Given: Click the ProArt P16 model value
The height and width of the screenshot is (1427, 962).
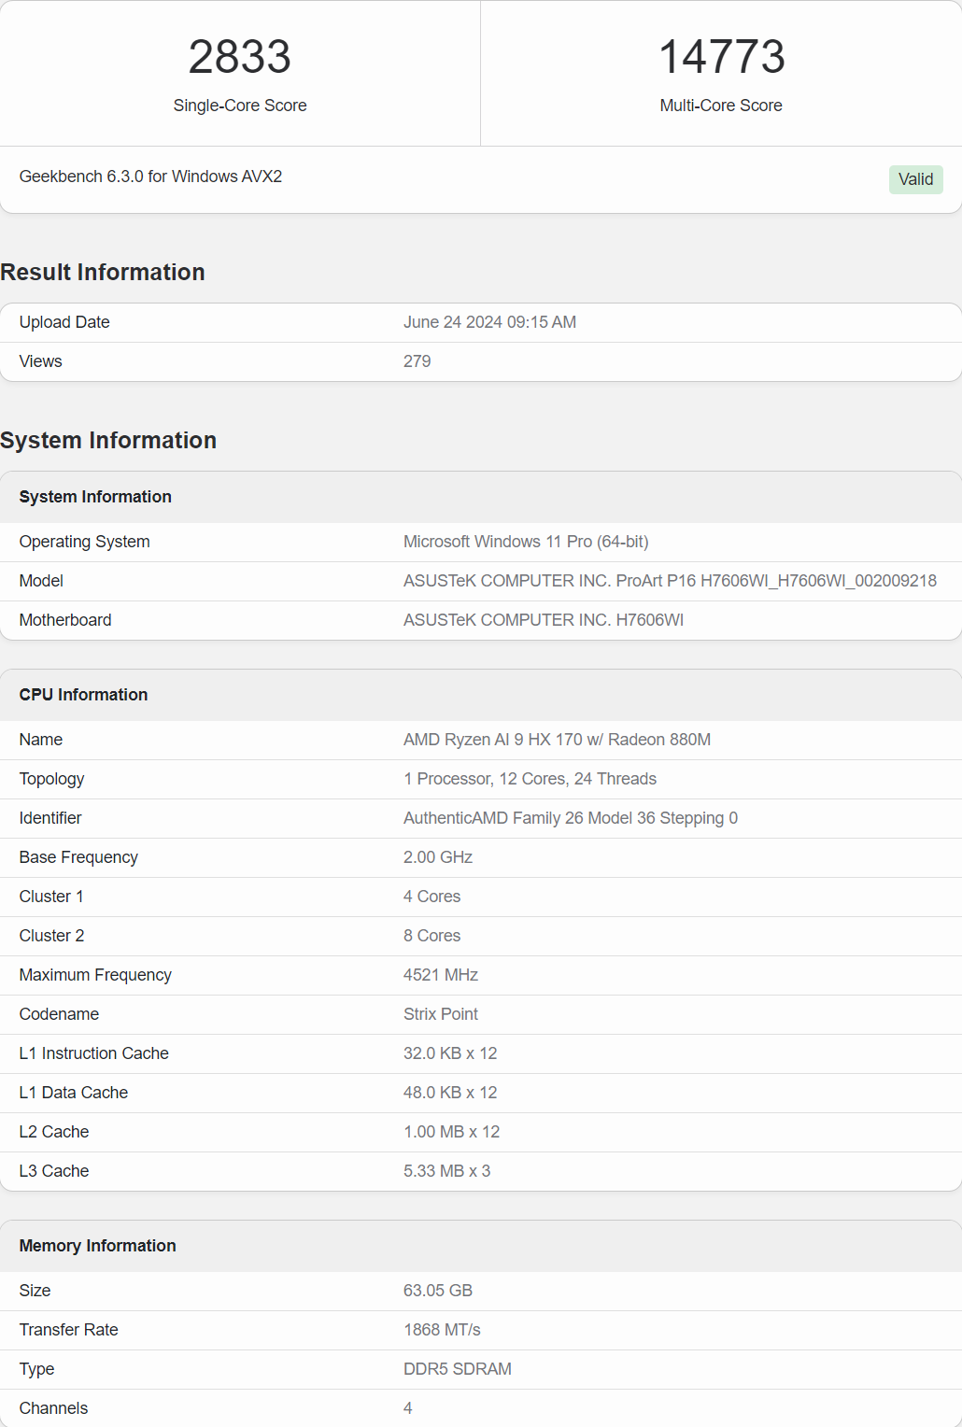Looking at the screenshot, I should (670, 581).
